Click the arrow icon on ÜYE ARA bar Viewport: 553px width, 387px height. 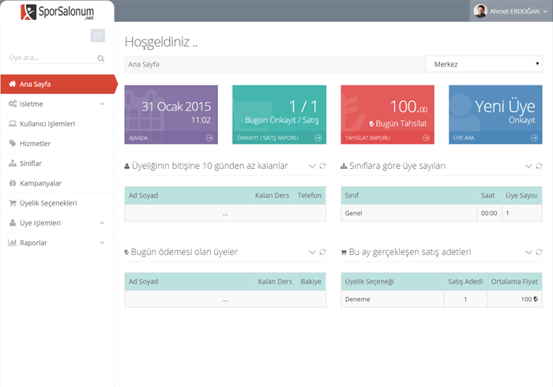click(x=534, y=137)
